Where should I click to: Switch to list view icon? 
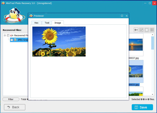[x=152, y=30]
